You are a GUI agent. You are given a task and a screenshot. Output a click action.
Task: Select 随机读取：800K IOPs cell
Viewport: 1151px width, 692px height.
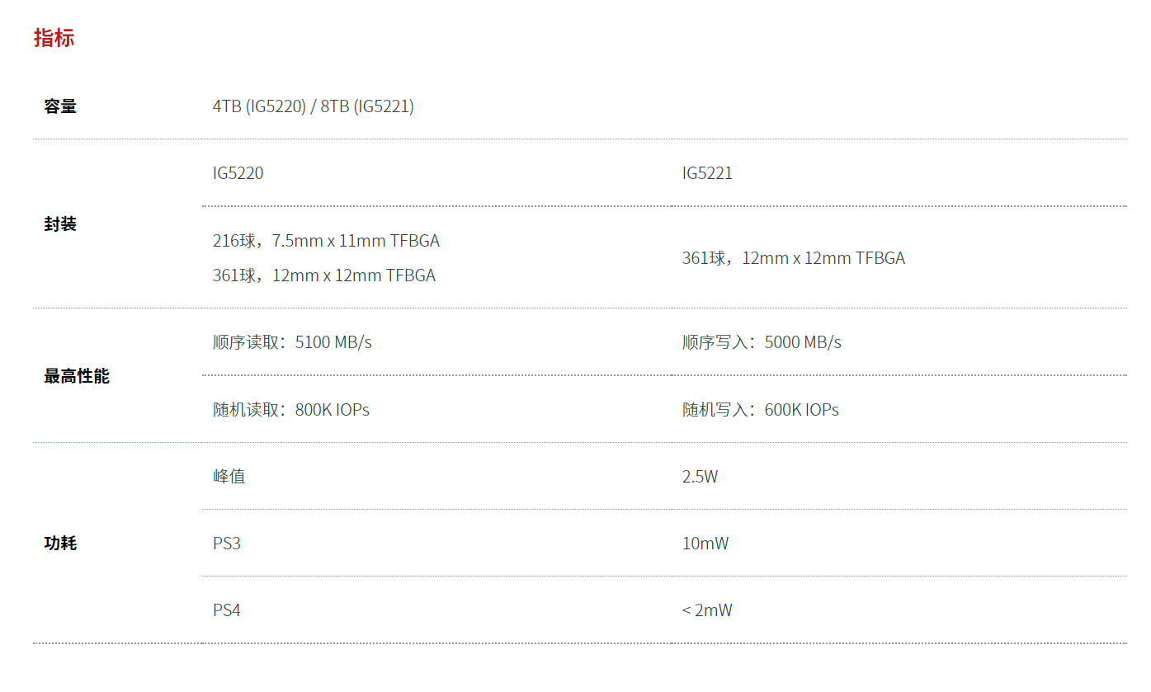coord(290,410)
